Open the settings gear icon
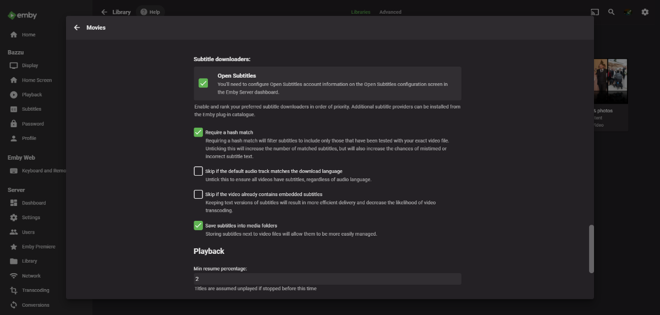 (645, 12)
